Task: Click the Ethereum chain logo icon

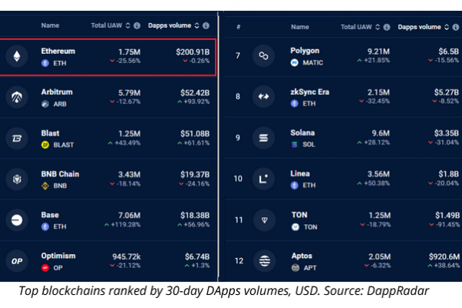Action: coord(17,56)
